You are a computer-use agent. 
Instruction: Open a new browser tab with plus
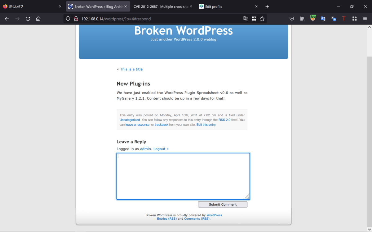tap(267, 6)
